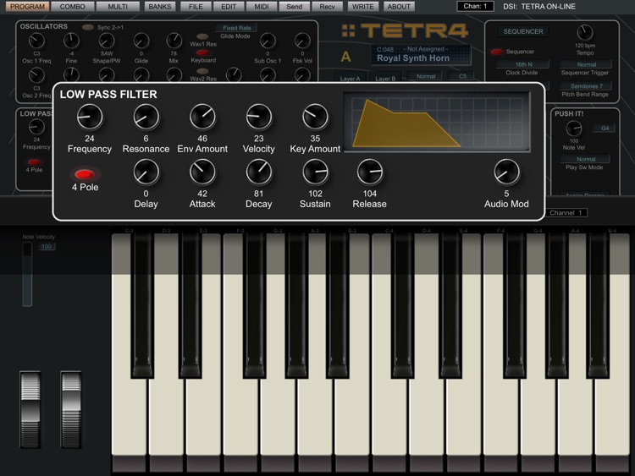635x476 pixels.
Task: Open the Chan: 1 channel selector
Action: [475, 6]
